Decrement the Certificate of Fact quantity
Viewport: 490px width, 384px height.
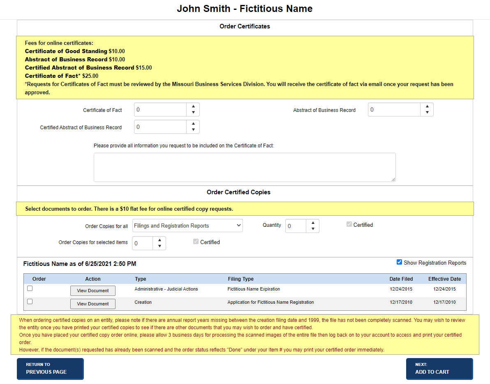pyautogui.click(x=193, y=112)
